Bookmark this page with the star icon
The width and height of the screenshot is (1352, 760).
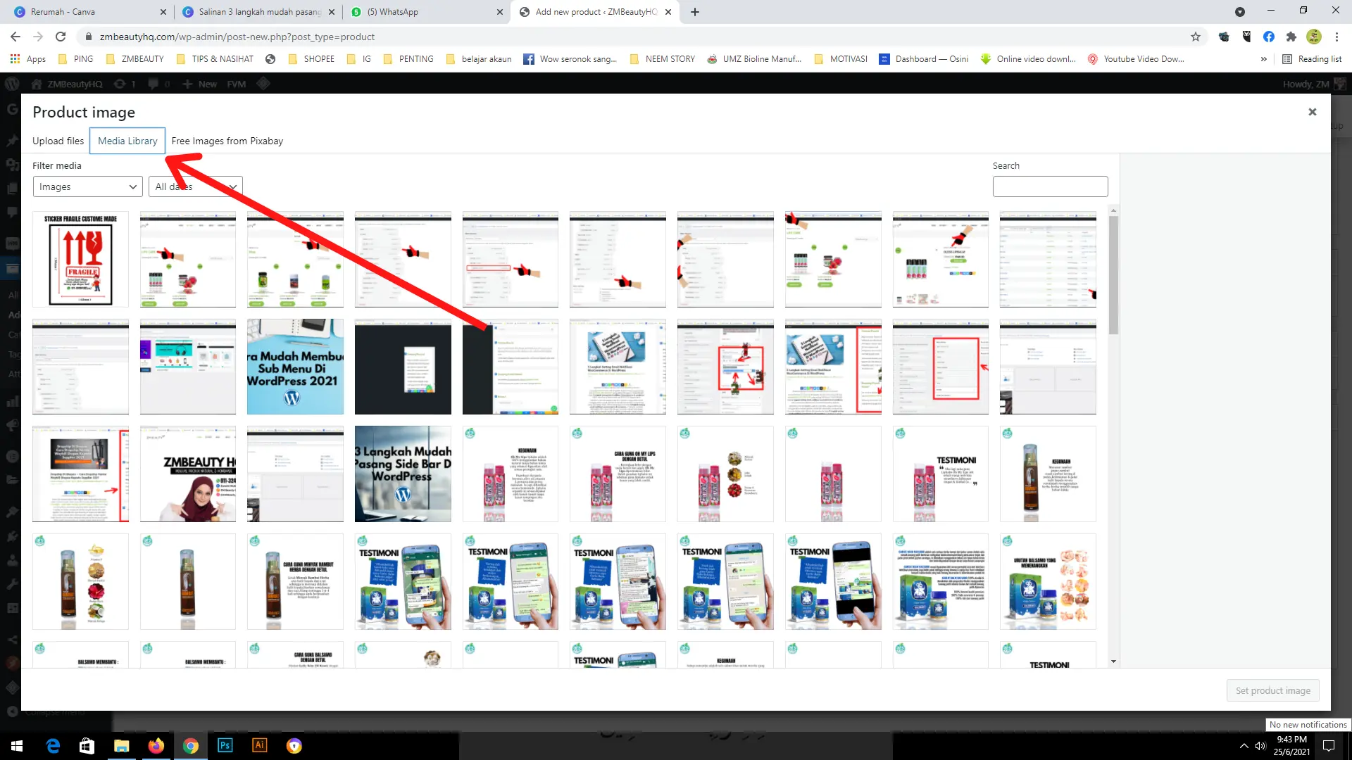click(x=1196, y=37)
